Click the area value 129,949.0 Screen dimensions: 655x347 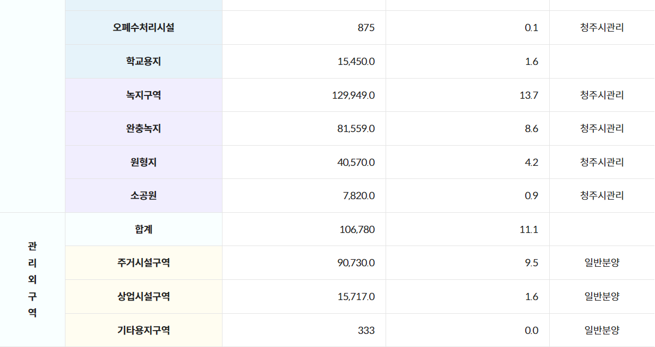click(353, 95)
